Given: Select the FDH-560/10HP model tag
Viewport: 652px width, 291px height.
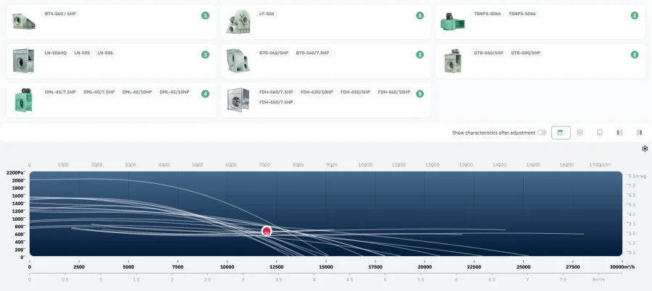Looking at the screenshot, I should (x=394, y=92).
